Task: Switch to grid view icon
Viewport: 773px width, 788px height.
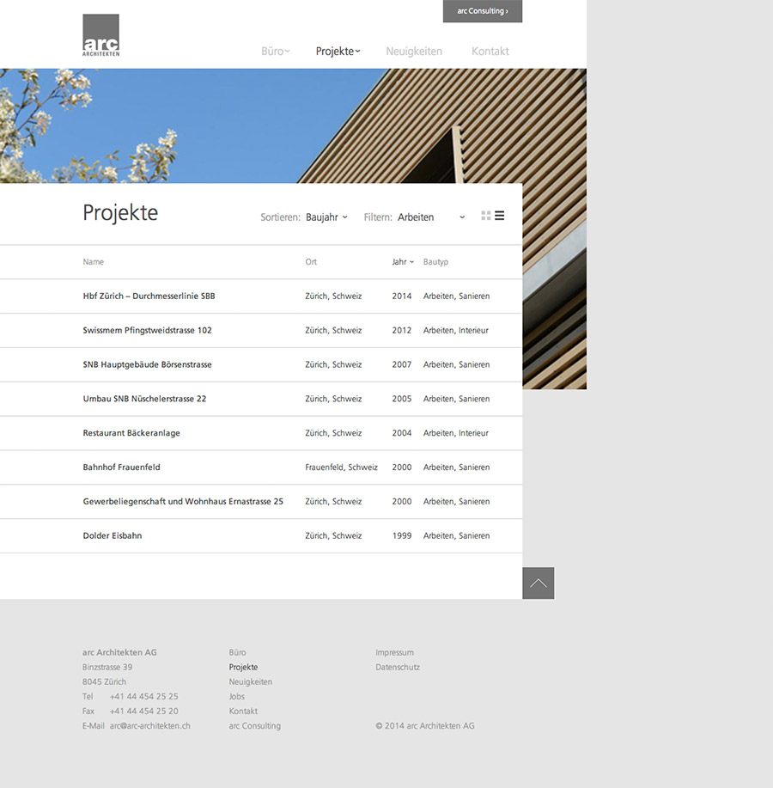Action: (485, 216)
